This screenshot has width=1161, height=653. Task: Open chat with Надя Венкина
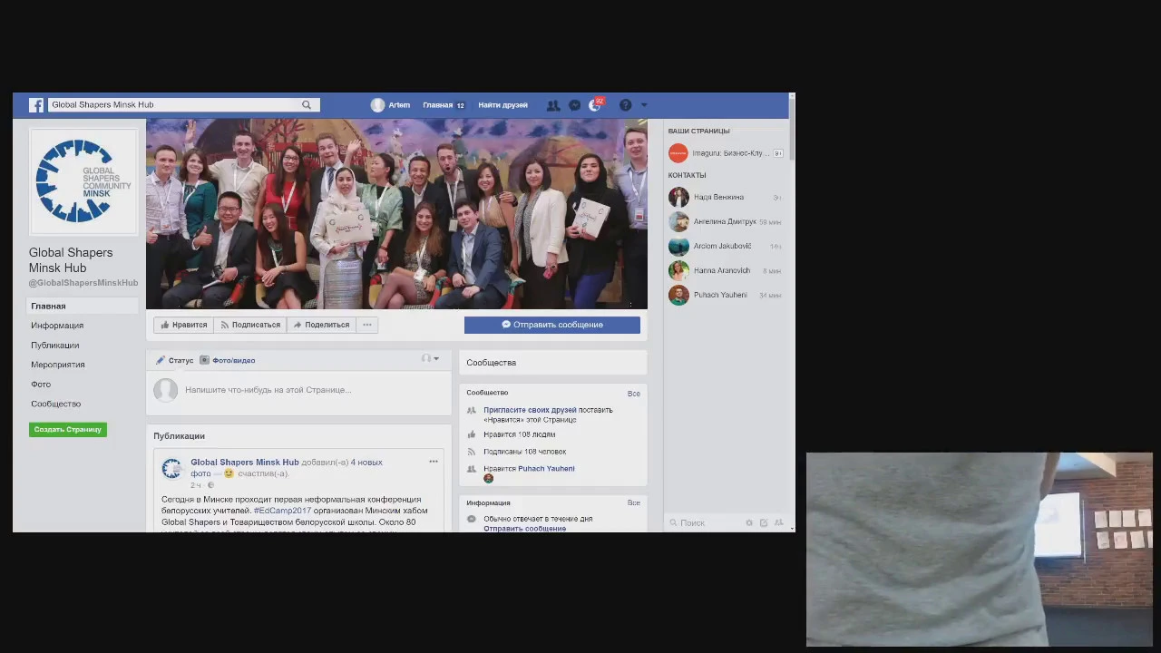pyautogui.click(x=726, y=198)
